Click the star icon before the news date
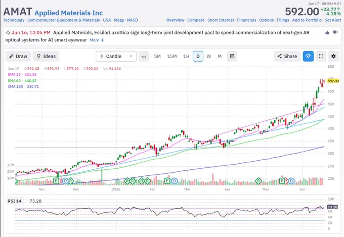Viewport: 344px width, 237px height. (x=8, y=33)
